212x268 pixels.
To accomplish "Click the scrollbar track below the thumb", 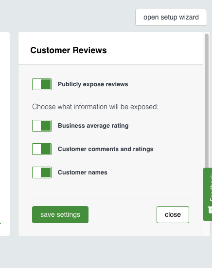I will [x=207, y=228].
